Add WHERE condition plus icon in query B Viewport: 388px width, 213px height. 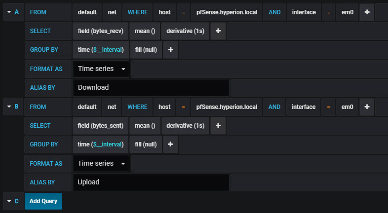pyautogui.click(x=367, y=107)
